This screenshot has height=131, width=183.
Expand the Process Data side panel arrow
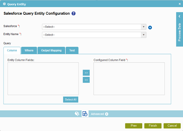coord(179,16)
